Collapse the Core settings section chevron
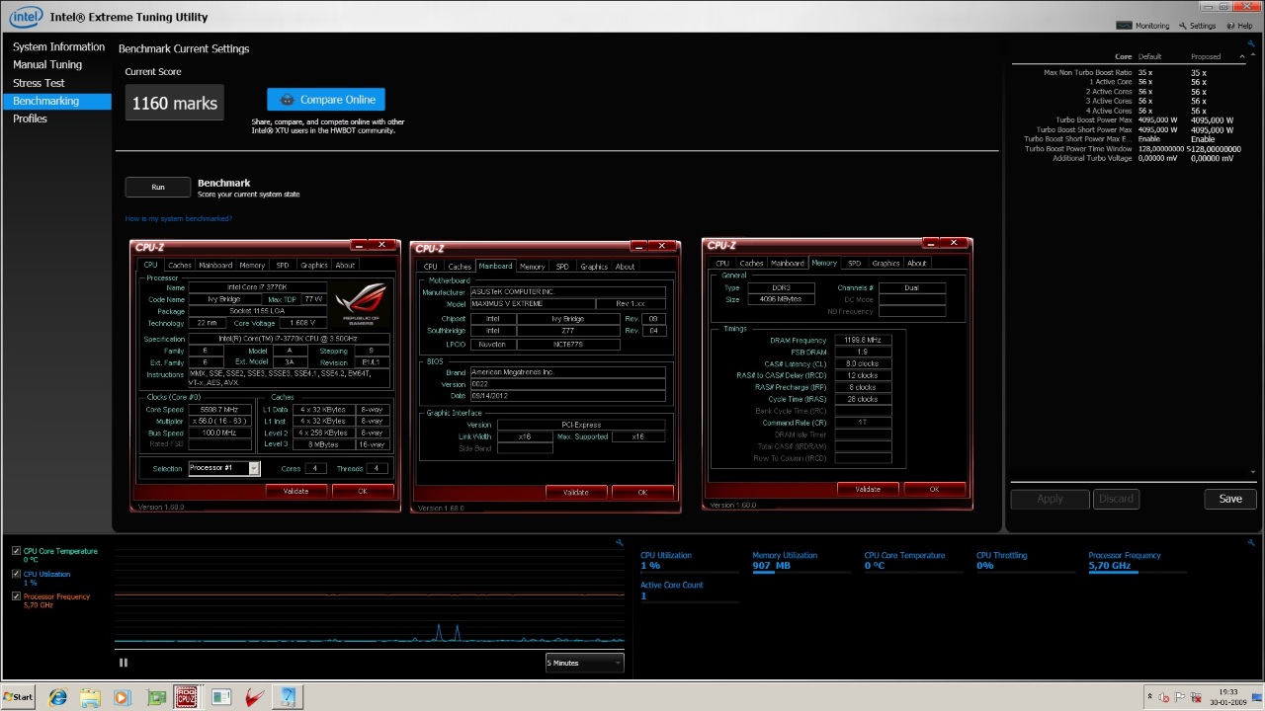Viewport: 1265px width, 711px height. 1242,56
